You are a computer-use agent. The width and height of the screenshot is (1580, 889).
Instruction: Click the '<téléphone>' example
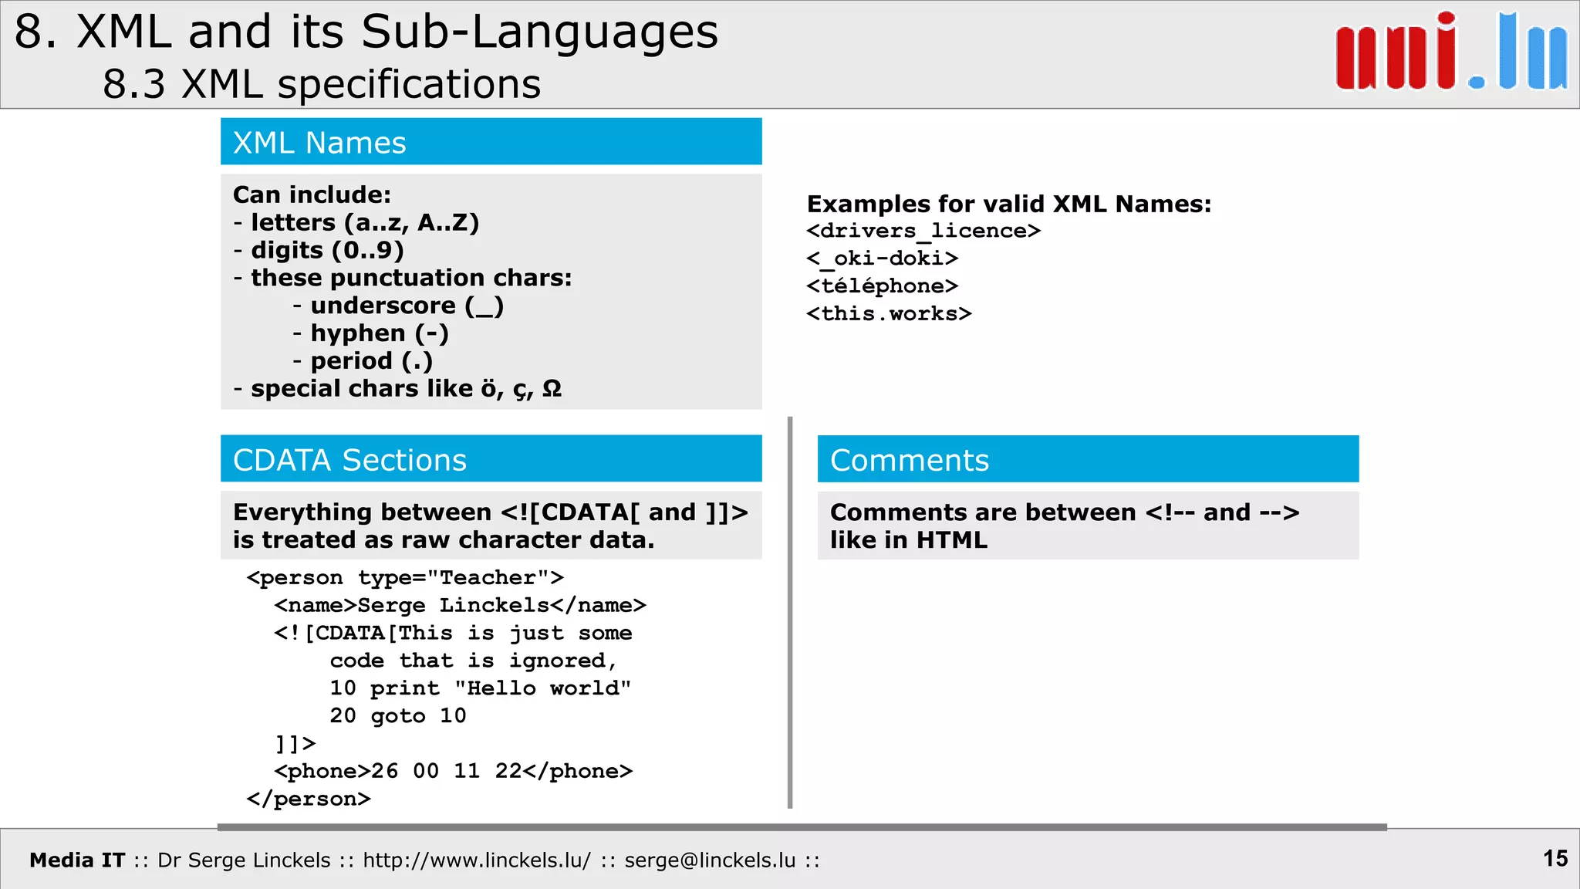click(x=882, y=286)
